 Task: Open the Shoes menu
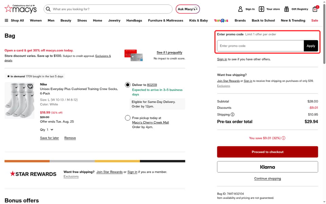[82, 20]
